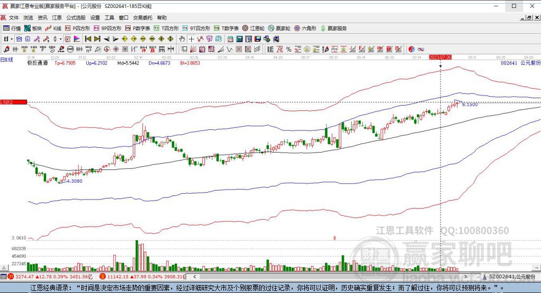Click the yin-yang circle icon
The image size is (541, 293).
[412, 49]
